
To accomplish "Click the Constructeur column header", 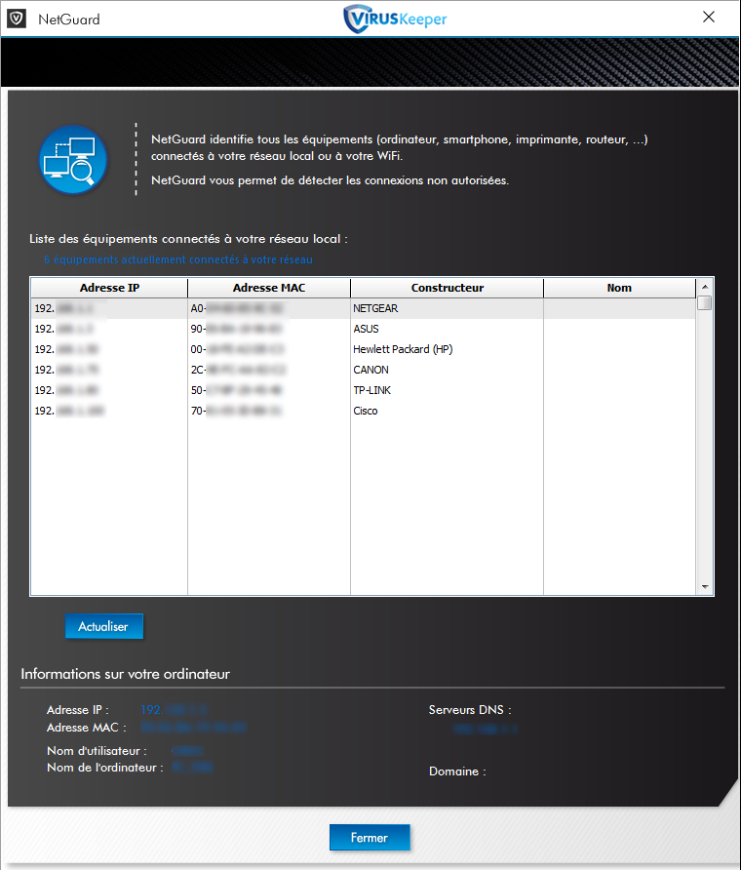I will click(x=447, y=288).
